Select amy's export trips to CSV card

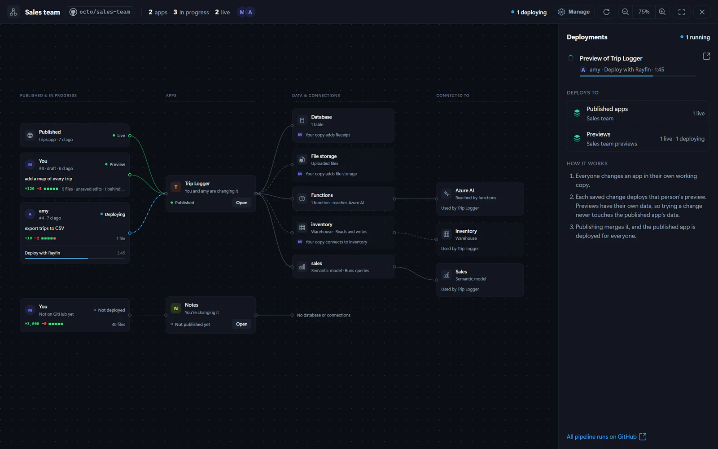[x=75, y=233]
